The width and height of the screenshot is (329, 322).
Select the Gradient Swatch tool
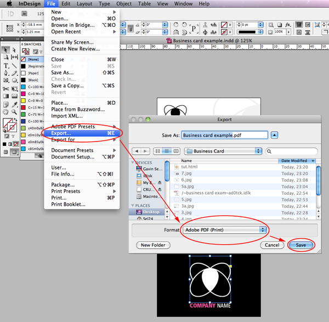pyautogui.click(x=5, y=96)
